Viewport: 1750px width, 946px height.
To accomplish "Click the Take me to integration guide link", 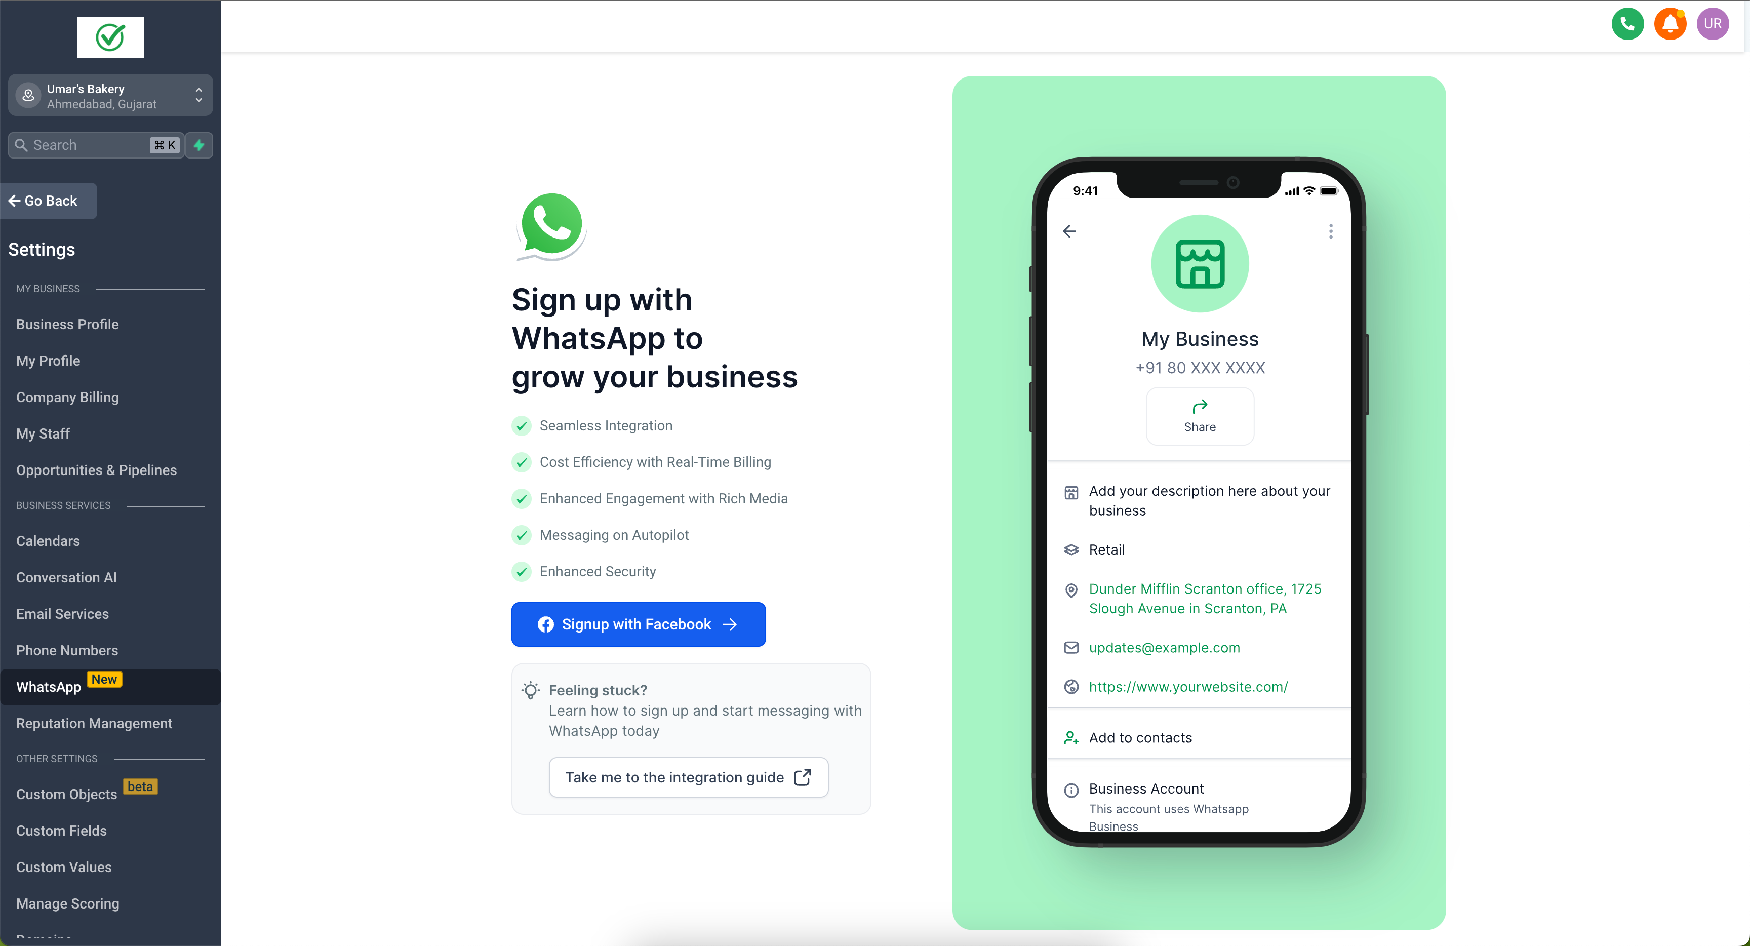I will [x=687, y=777].
